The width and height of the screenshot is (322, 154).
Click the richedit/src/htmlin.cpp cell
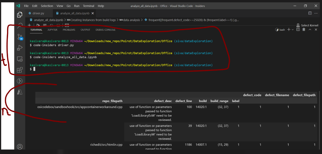106,144
